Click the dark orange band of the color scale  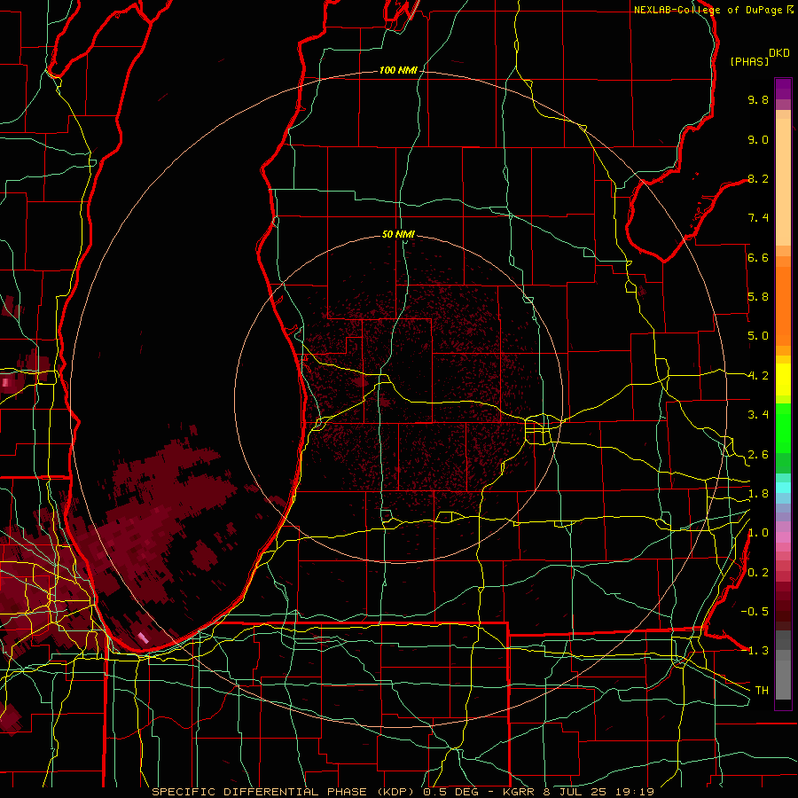(783, 306)
